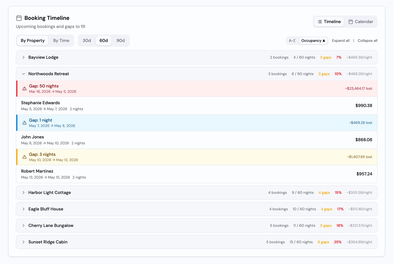Collapse the Northwoods Retreat section
The height and width of the screenshot is (264, 394).
[24, 74]
